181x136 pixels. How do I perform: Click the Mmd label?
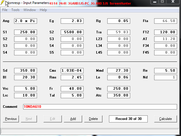click(x=100, y=71)
